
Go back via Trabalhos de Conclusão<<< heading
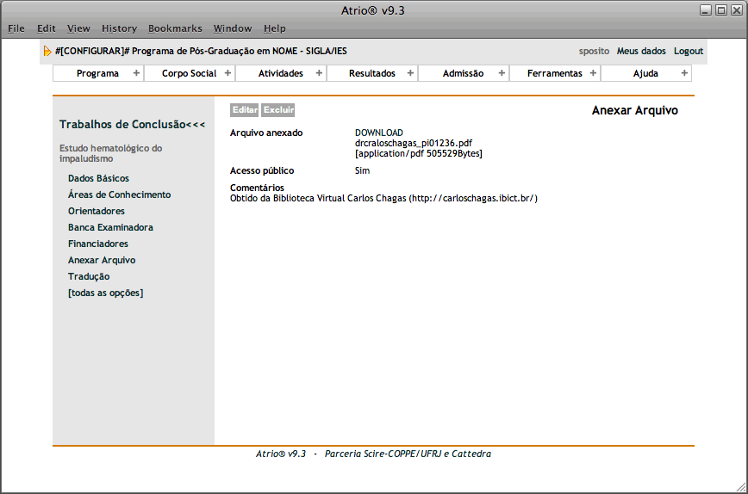tap(132, 125)
